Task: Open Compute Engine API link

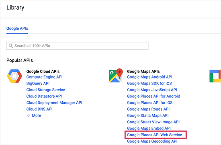Action: tap(44, 77)
